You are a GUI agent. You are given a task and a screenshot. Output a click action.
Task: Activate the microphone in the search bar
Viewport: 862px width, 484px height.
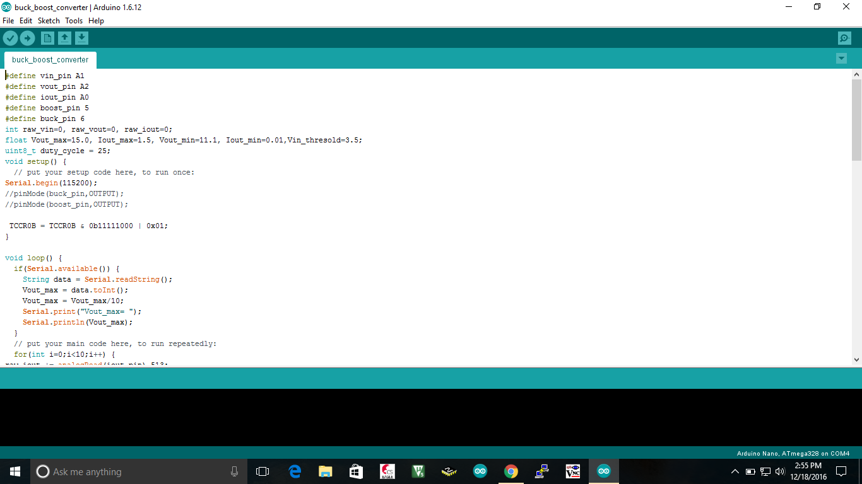[234, 471]
